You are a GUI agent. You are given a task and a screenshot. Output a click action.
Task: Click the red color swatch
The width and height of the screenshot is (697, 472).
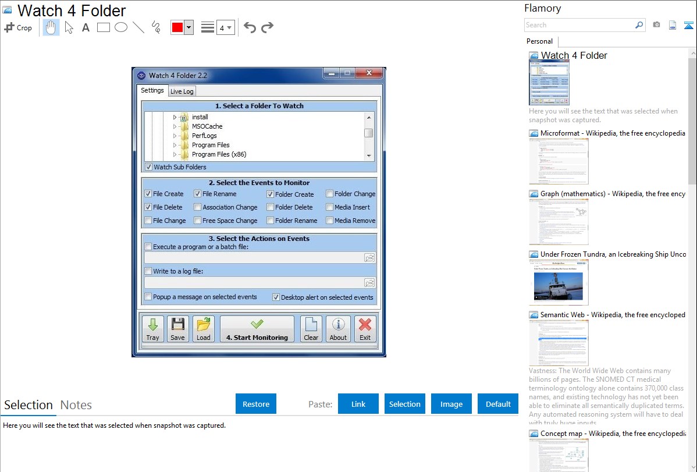(x=177, y=27)
